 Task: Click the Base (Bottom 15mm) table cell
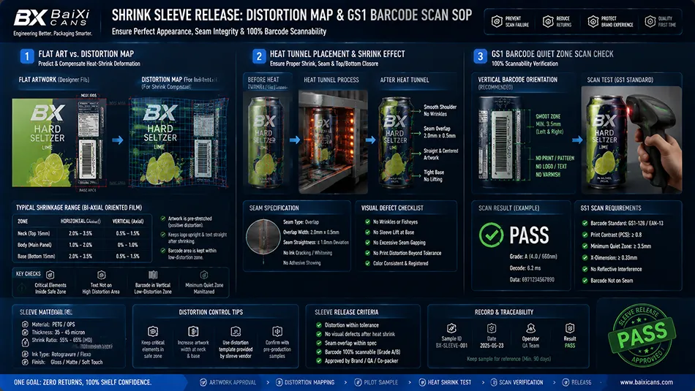(37, 257)
